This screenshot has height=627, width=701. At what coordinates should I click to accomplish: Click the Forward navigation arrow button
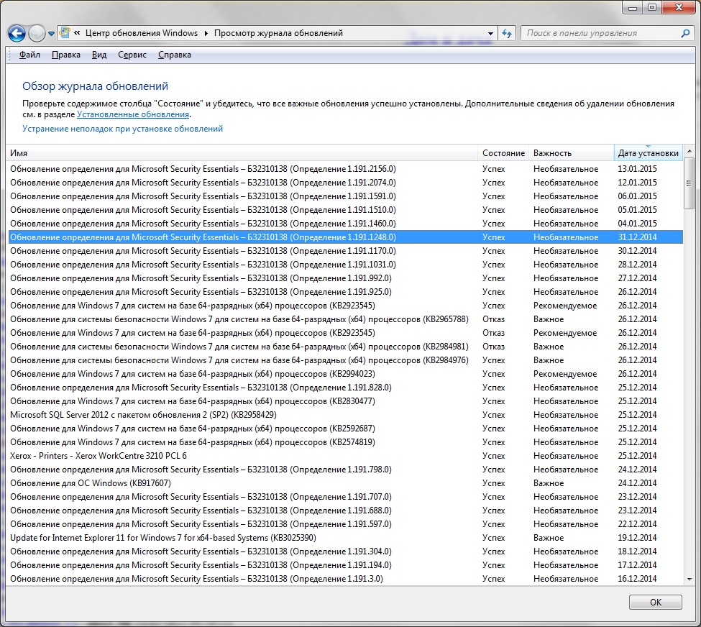pos(37,33)
